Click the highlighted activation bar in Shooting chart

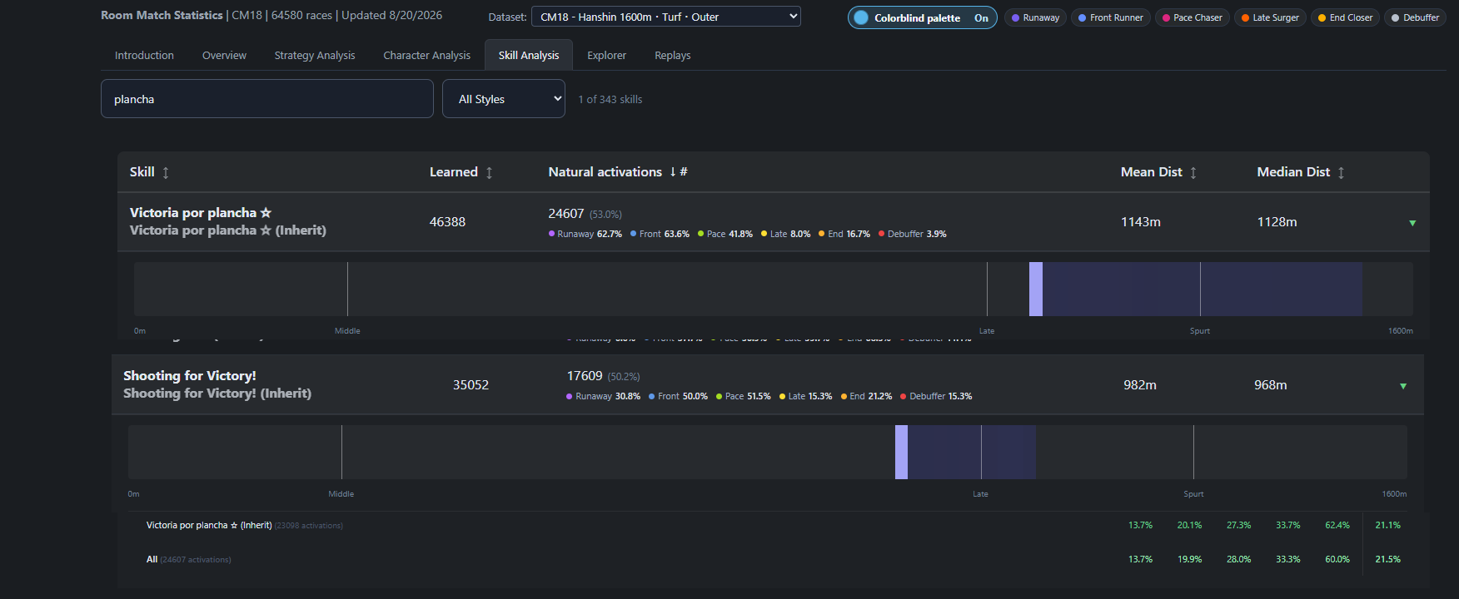(x=901, y=453)
